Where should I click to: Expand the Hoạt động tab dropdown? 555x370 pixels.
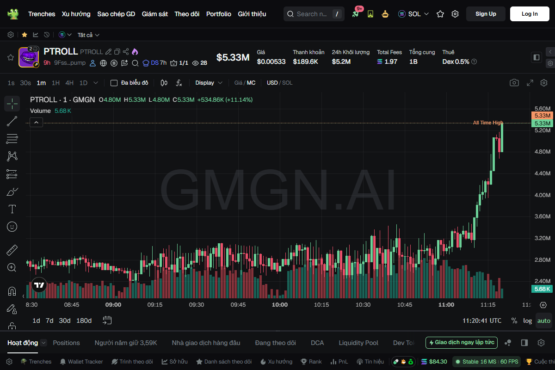click(43, 343)
